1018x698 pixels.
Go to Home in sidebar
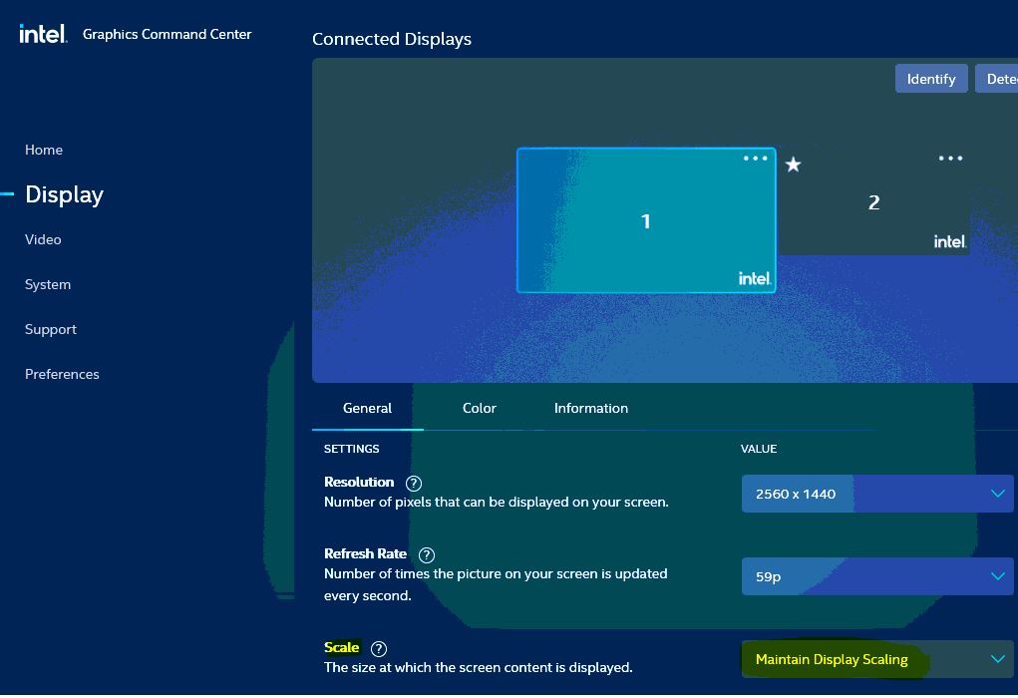(x=44, y=150)
